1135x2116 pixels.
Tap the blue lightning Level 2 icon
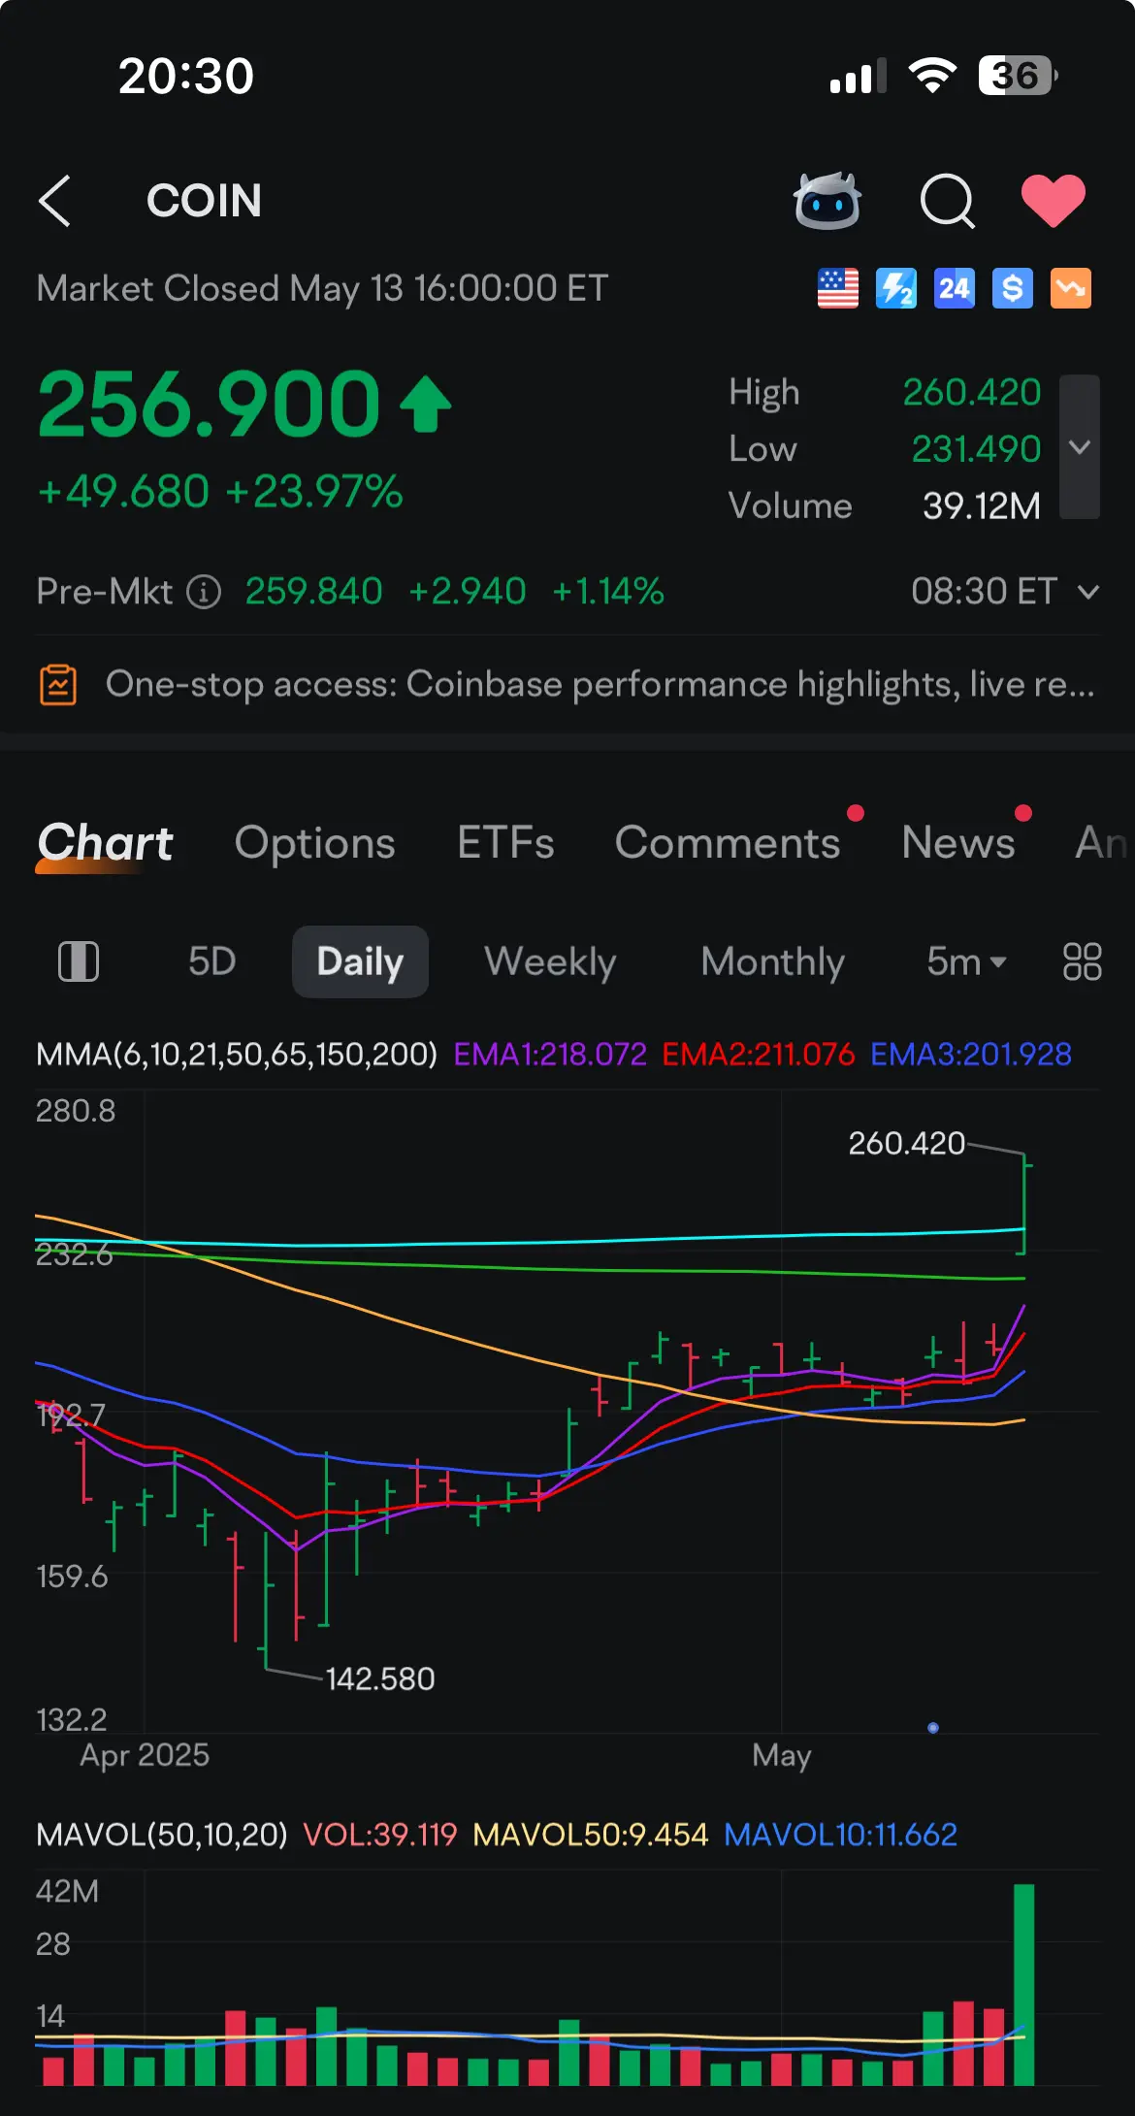[x=896, y=288]
